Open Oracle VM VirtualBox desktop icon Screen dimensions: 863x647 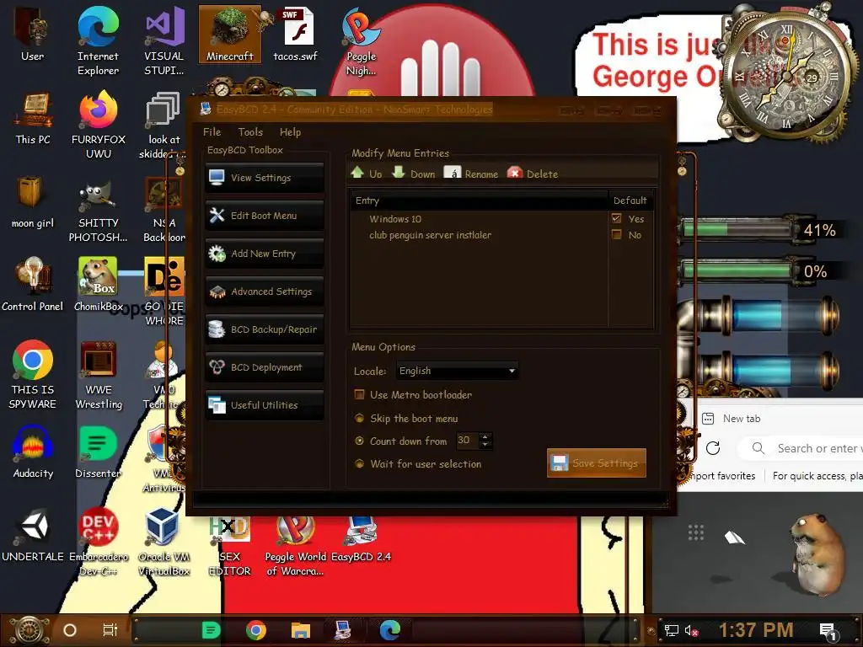point(164,543)
